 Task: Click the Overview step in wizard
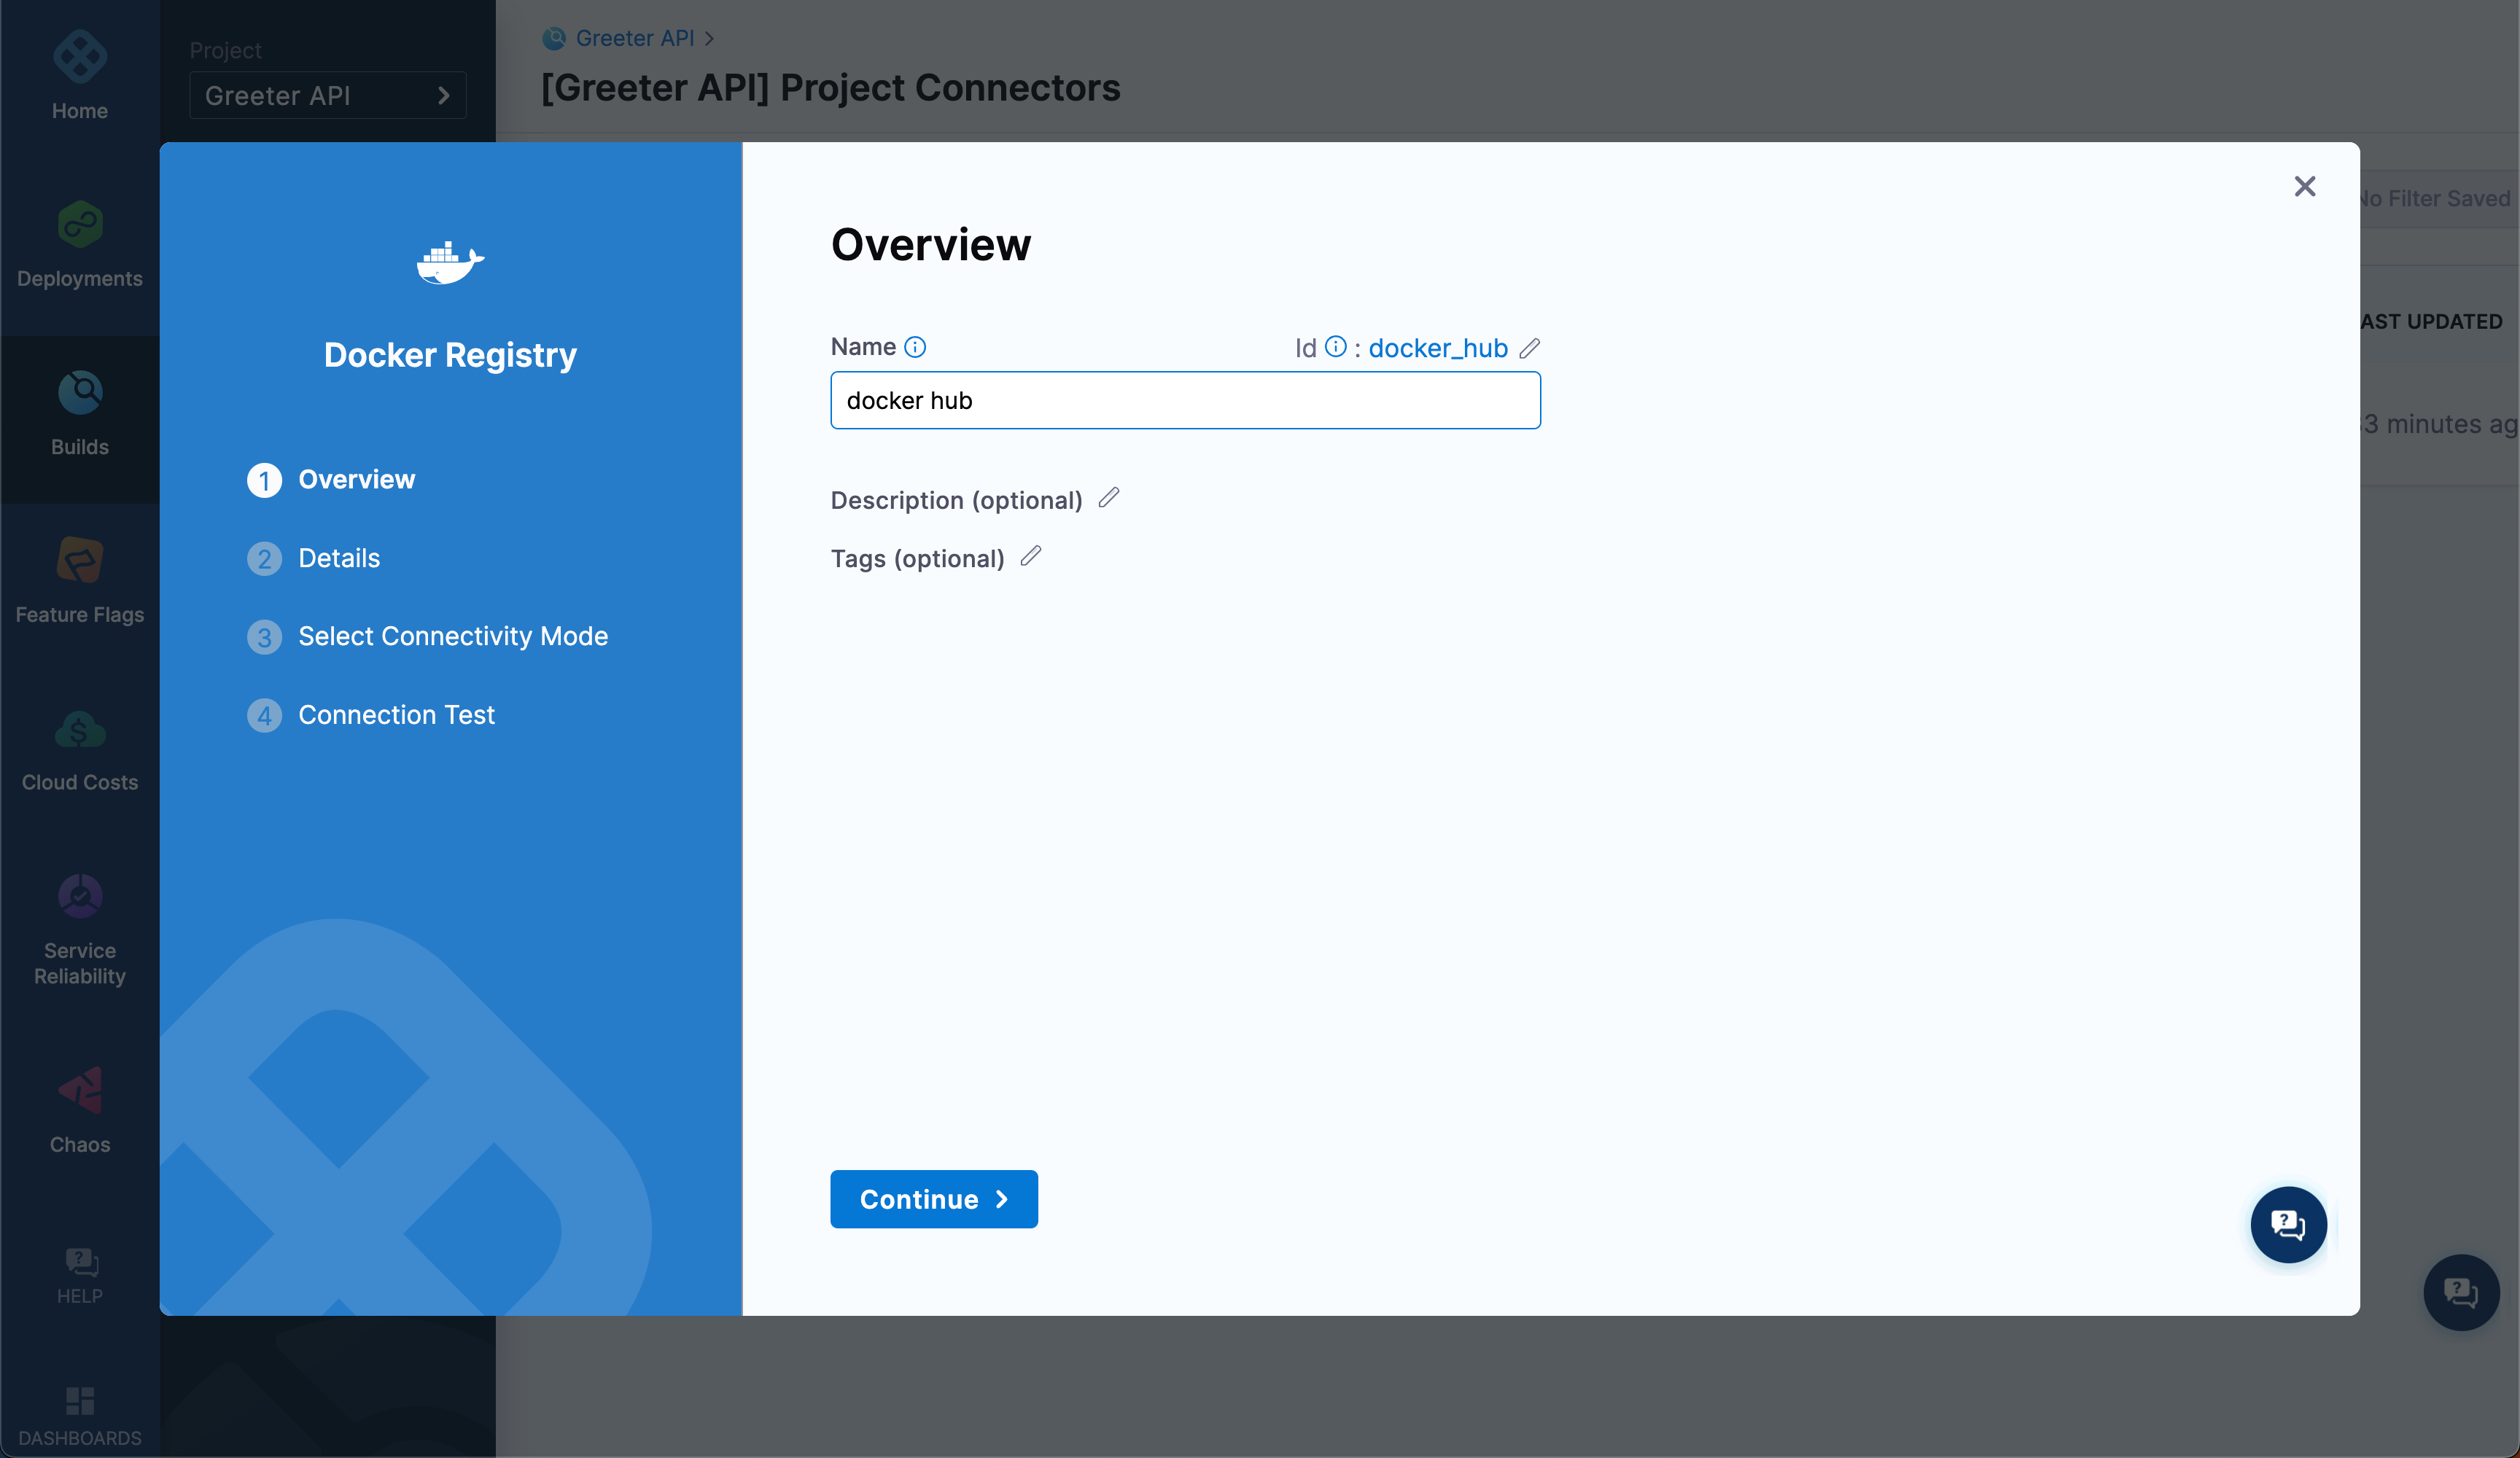coord(356,479)
